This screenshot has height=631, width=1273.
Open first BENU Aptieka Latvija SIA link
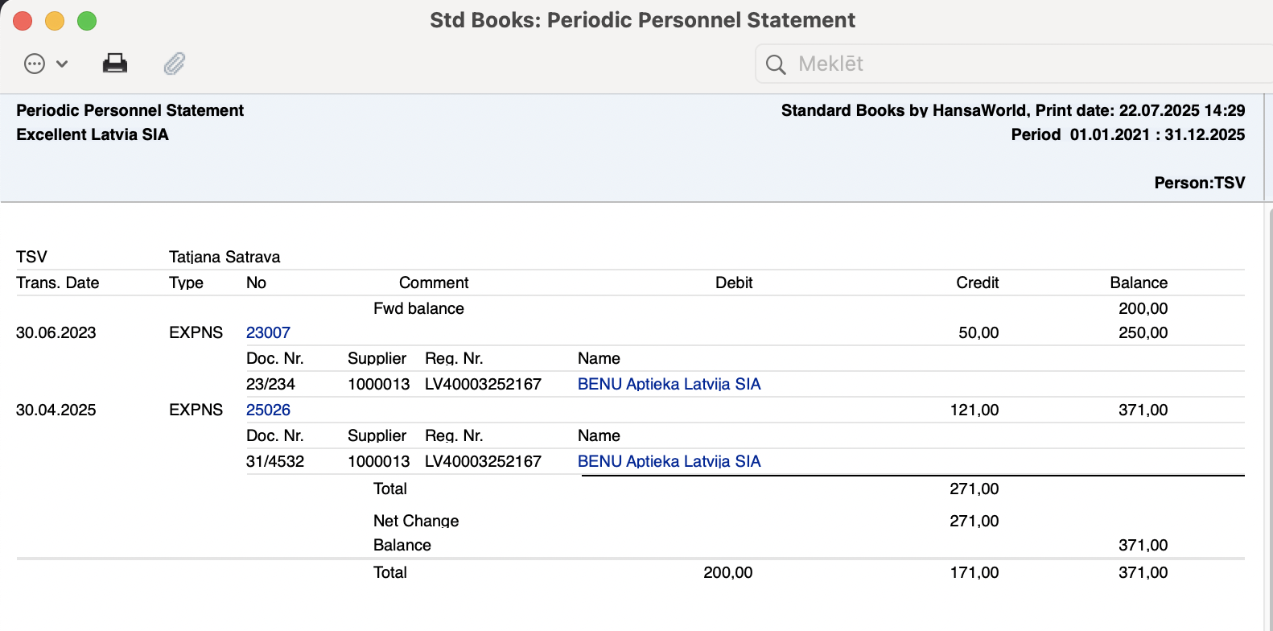point(669,384)
